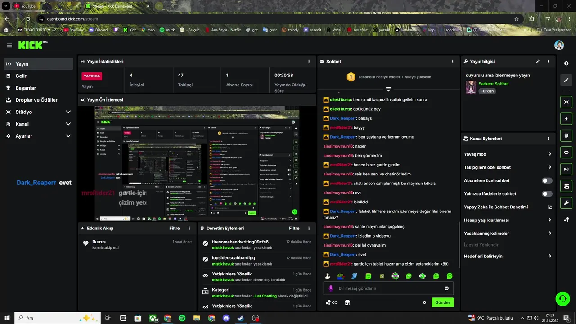
Task: Click the chat scroll-down pause indicator
Action: coord(388,89)
